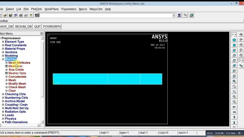The image size is (244, 137).
Task: Collapse the Main Menu panel header icon
Action: [42, 33]
